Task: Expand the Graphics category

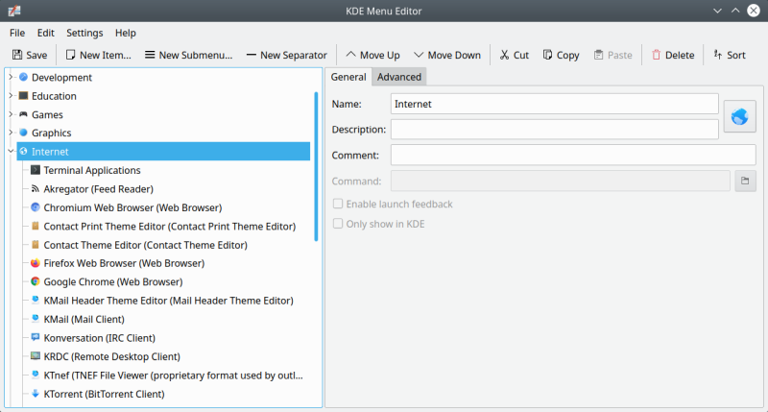Action: click(11, 133)
